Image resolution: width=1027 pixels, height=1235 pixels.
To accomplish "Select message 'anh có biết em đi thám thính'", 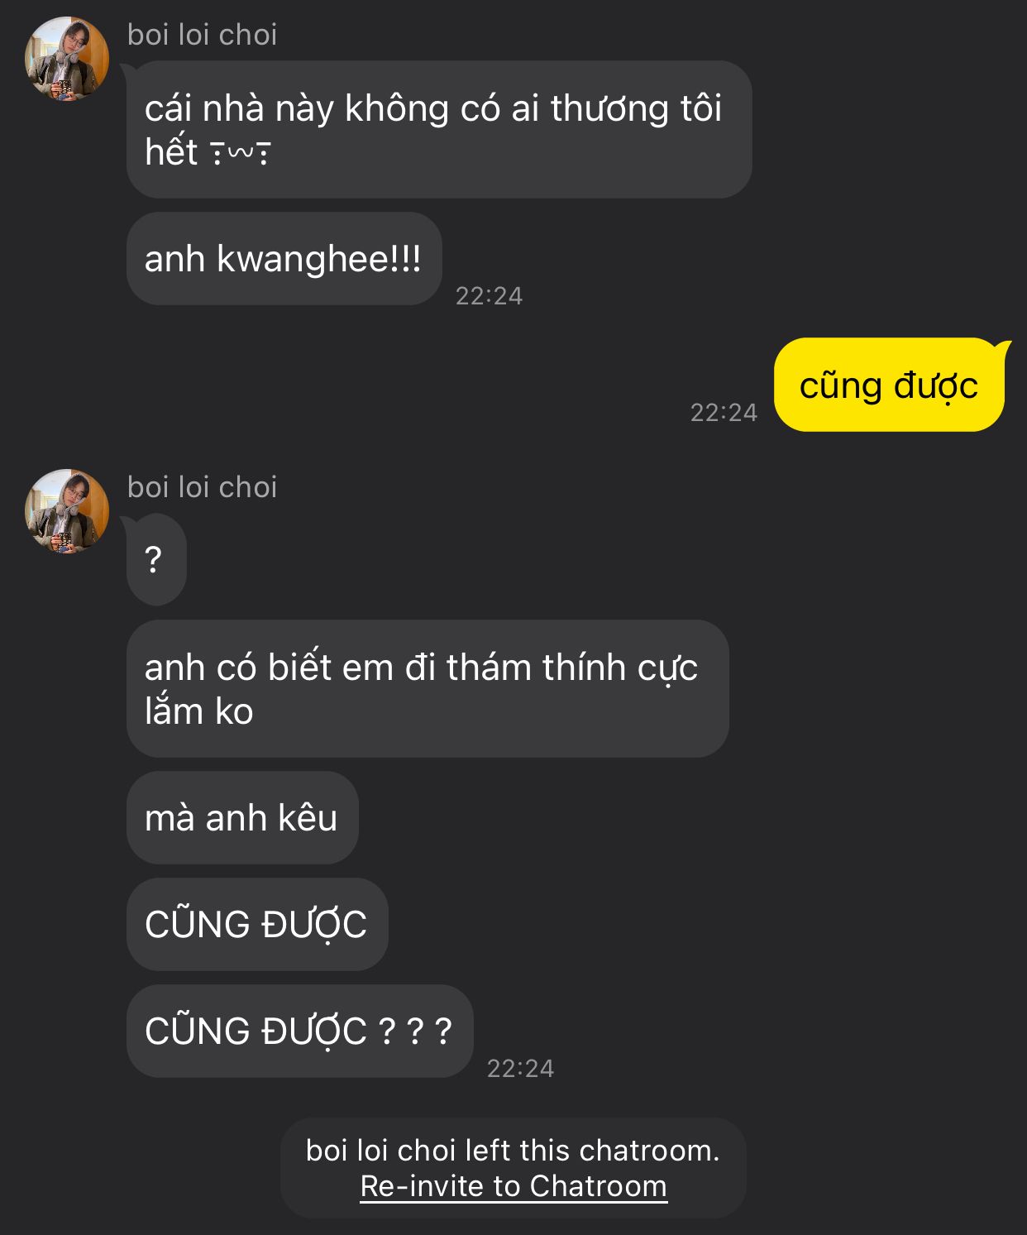I will point(428,689).
